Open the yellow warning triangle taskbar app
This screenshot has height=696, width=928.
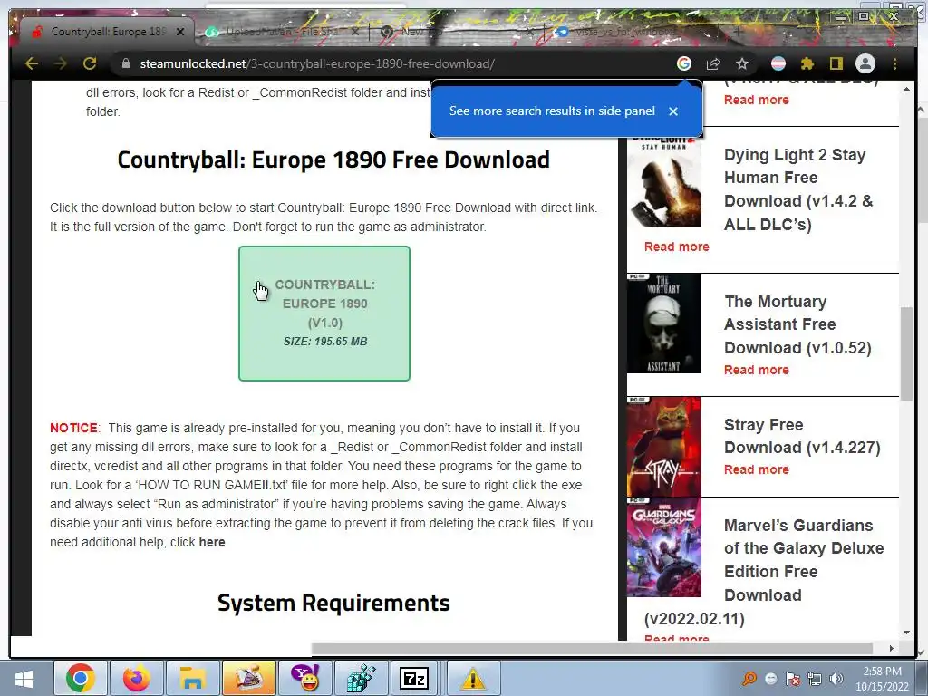tap(473, 678)
